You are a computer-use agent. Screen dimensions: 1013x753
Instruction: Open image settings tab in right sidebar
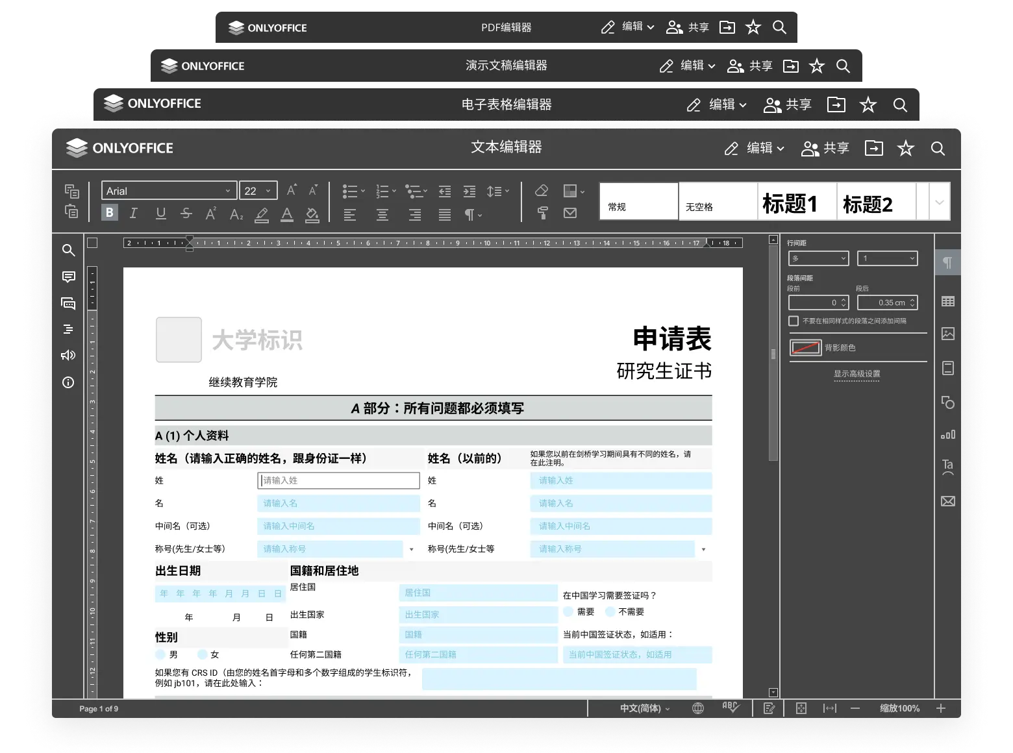(x=948, y=334)
